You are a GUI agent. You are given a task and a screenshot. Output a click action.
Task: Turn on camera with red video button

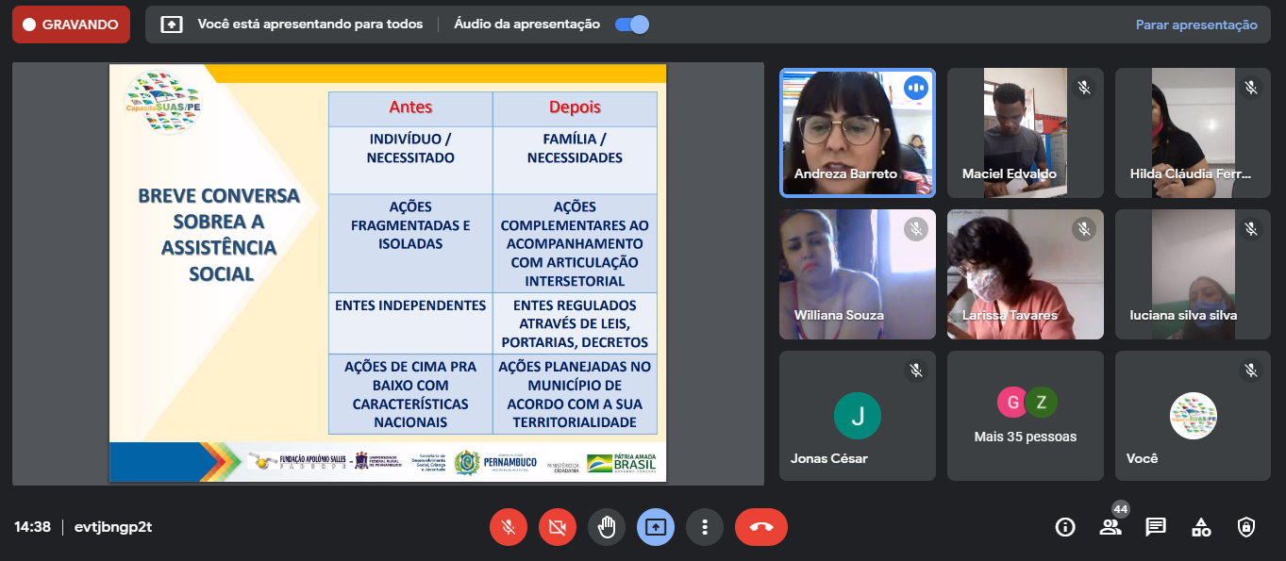coord(558,527)
